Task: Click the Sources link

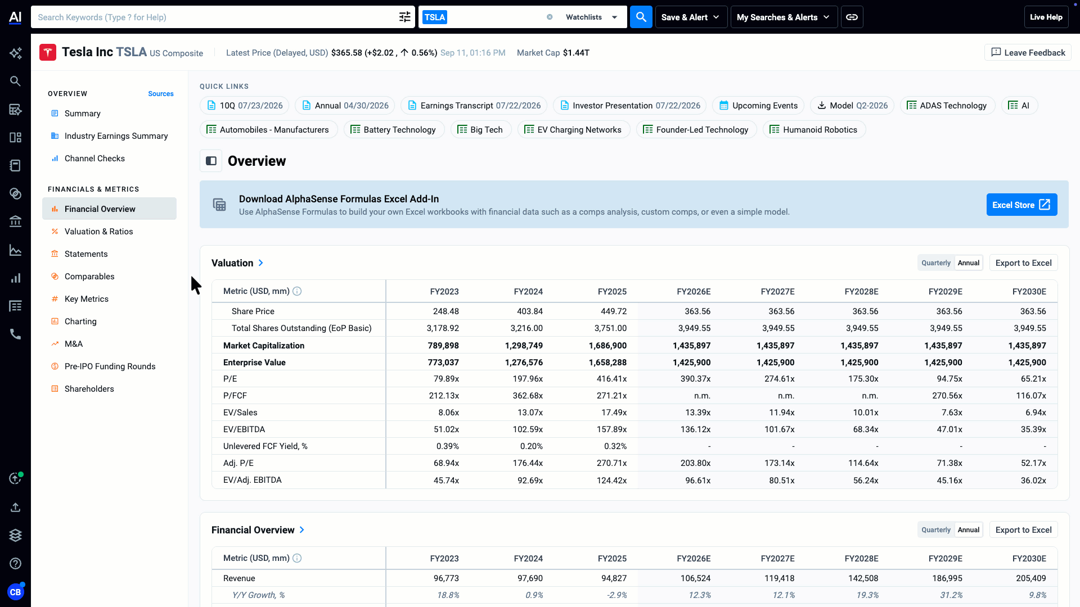Action: point(161,94)
